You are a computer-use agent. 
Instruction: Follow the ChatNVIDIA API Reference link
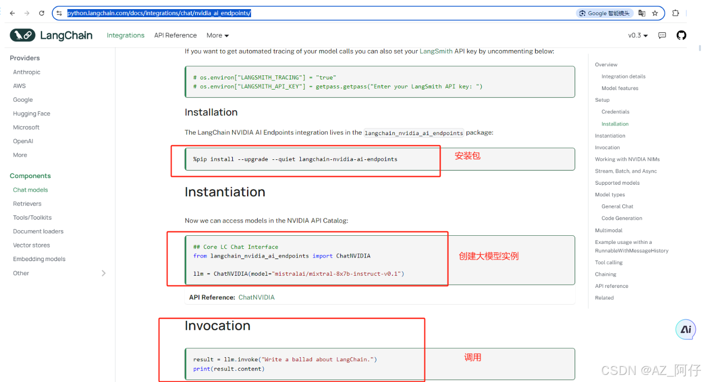257,298
